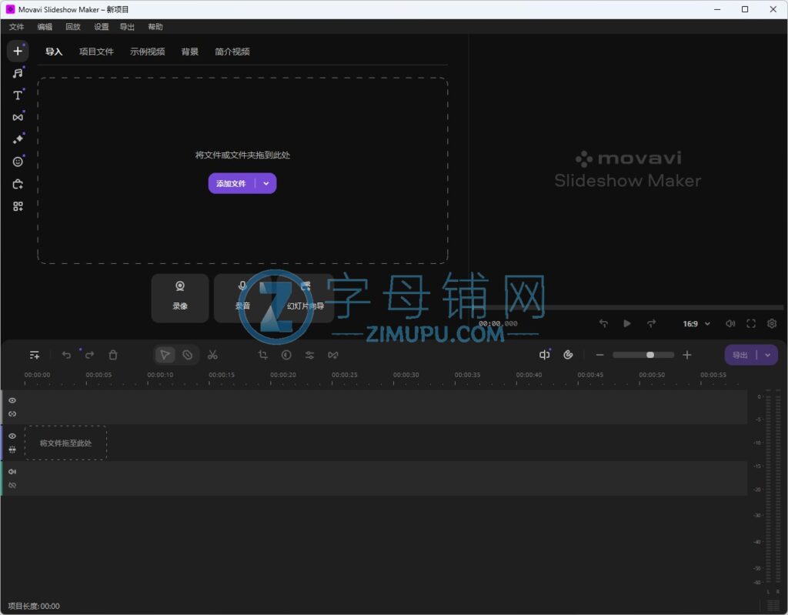The height and width of the screenshot is (615, 788).
Task: Open the 幻灯片向导 slideshow wizard
Action: (x=306, y=298)
